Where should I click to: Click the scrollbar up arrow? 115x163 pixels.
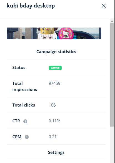pos(112,21)
